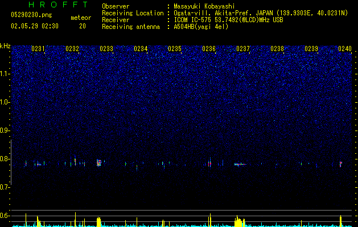Viewport: 358px width, 227px height.
Task: Click the 0238 time marker
Action: [x=277, y=49]
